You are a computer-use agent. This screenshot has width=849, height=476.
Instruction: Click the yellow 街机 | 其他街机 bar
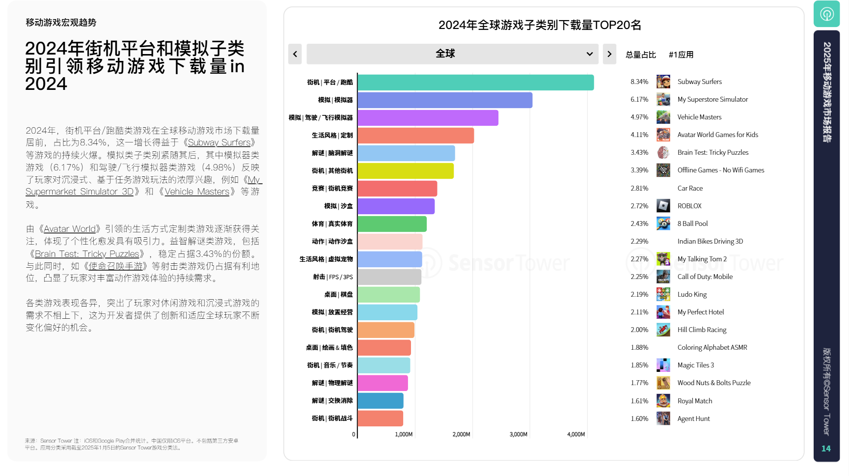(x=405, y=171)
